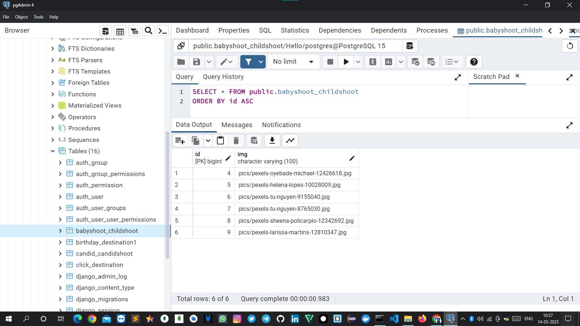Copy selected rows in Data Output
Viewport: 580px width, 326px height.
tap(196, 141)
